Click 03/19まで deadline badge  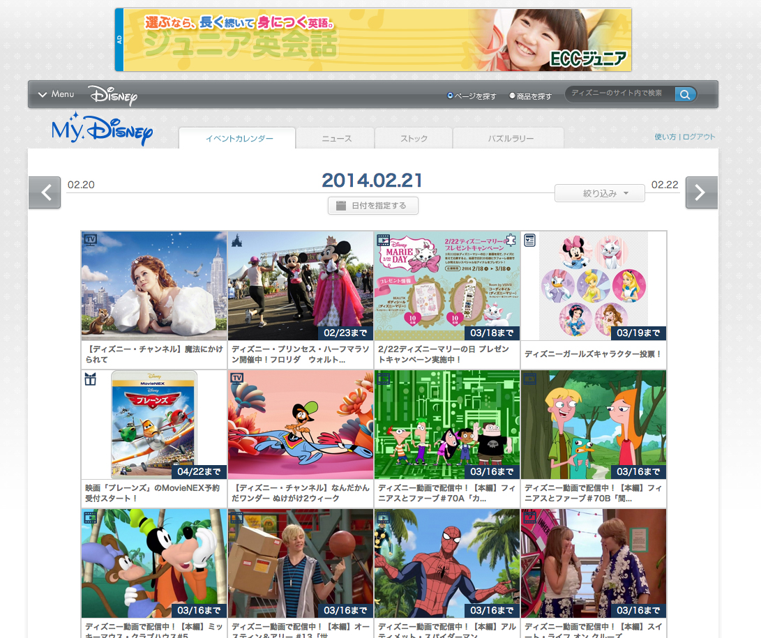point(639,333)
